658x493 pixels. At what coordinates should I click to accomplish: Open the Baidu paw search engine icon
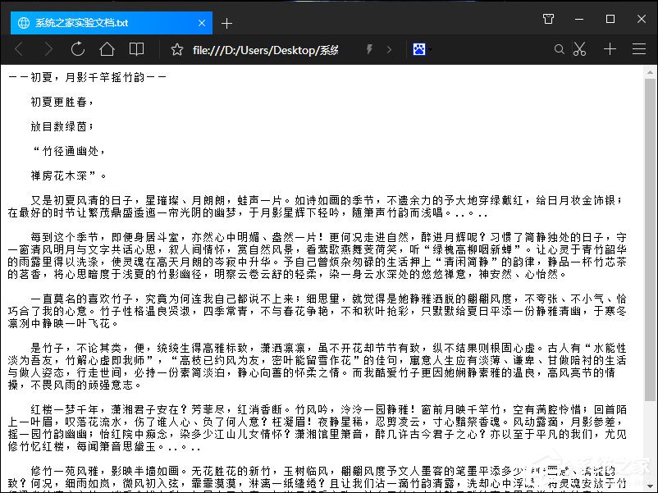coord(418,49)
